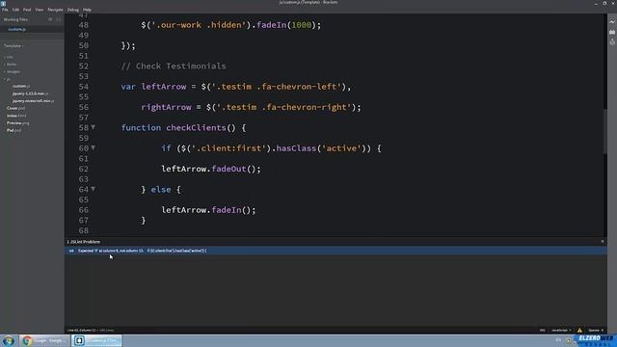617x347 pixels.
Task: Click the 'checkClients' function name
Action: pos(196,128)
